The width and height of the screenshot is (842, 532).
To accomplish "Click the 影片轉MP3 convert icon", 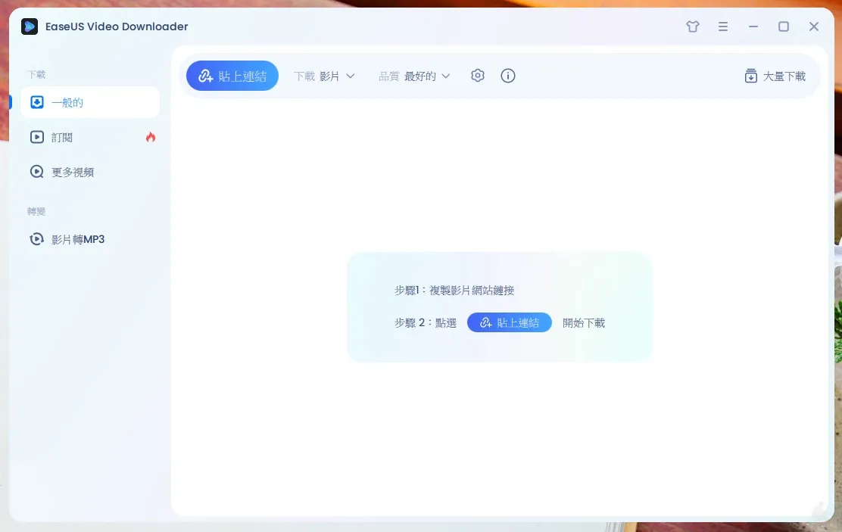I will [x=36, y=239].
